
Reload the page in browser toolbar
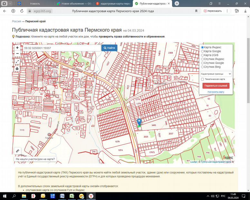pyautogui.click(x=22, y=11)
